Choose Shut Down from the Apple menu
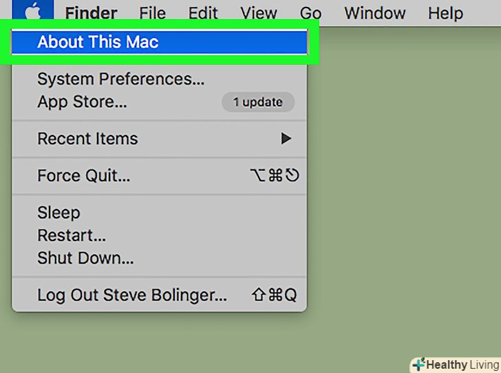 (85, 259)
